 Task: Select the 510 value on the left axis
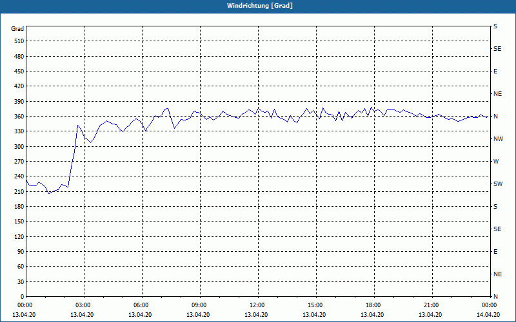coord(19,41)
